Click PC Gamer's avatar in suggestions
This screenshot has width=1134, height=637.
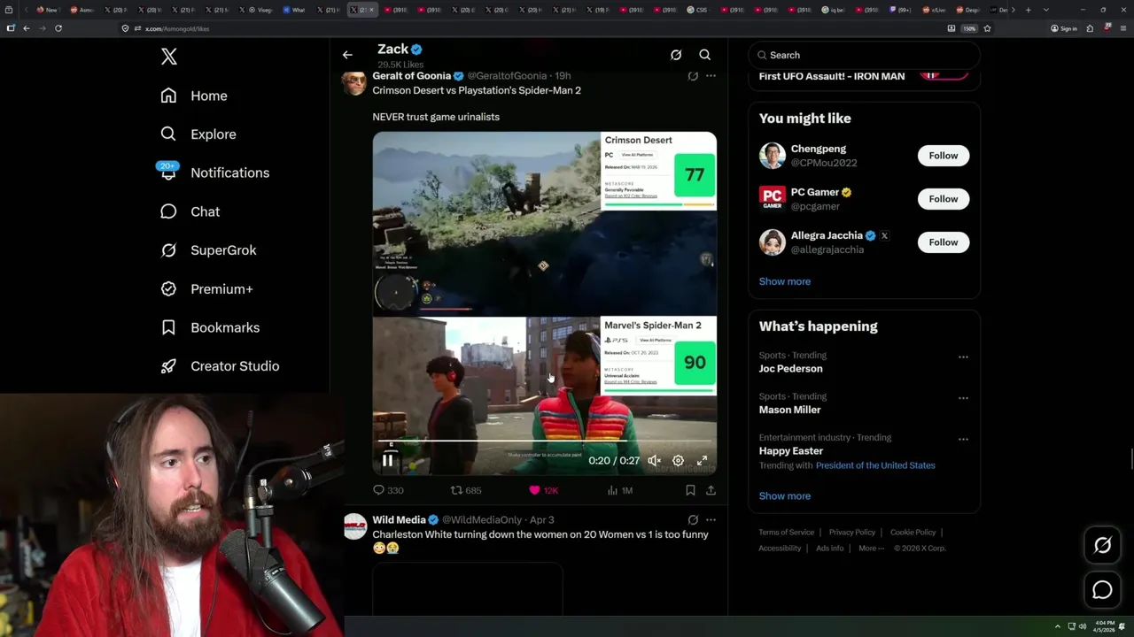click(773, 199)
